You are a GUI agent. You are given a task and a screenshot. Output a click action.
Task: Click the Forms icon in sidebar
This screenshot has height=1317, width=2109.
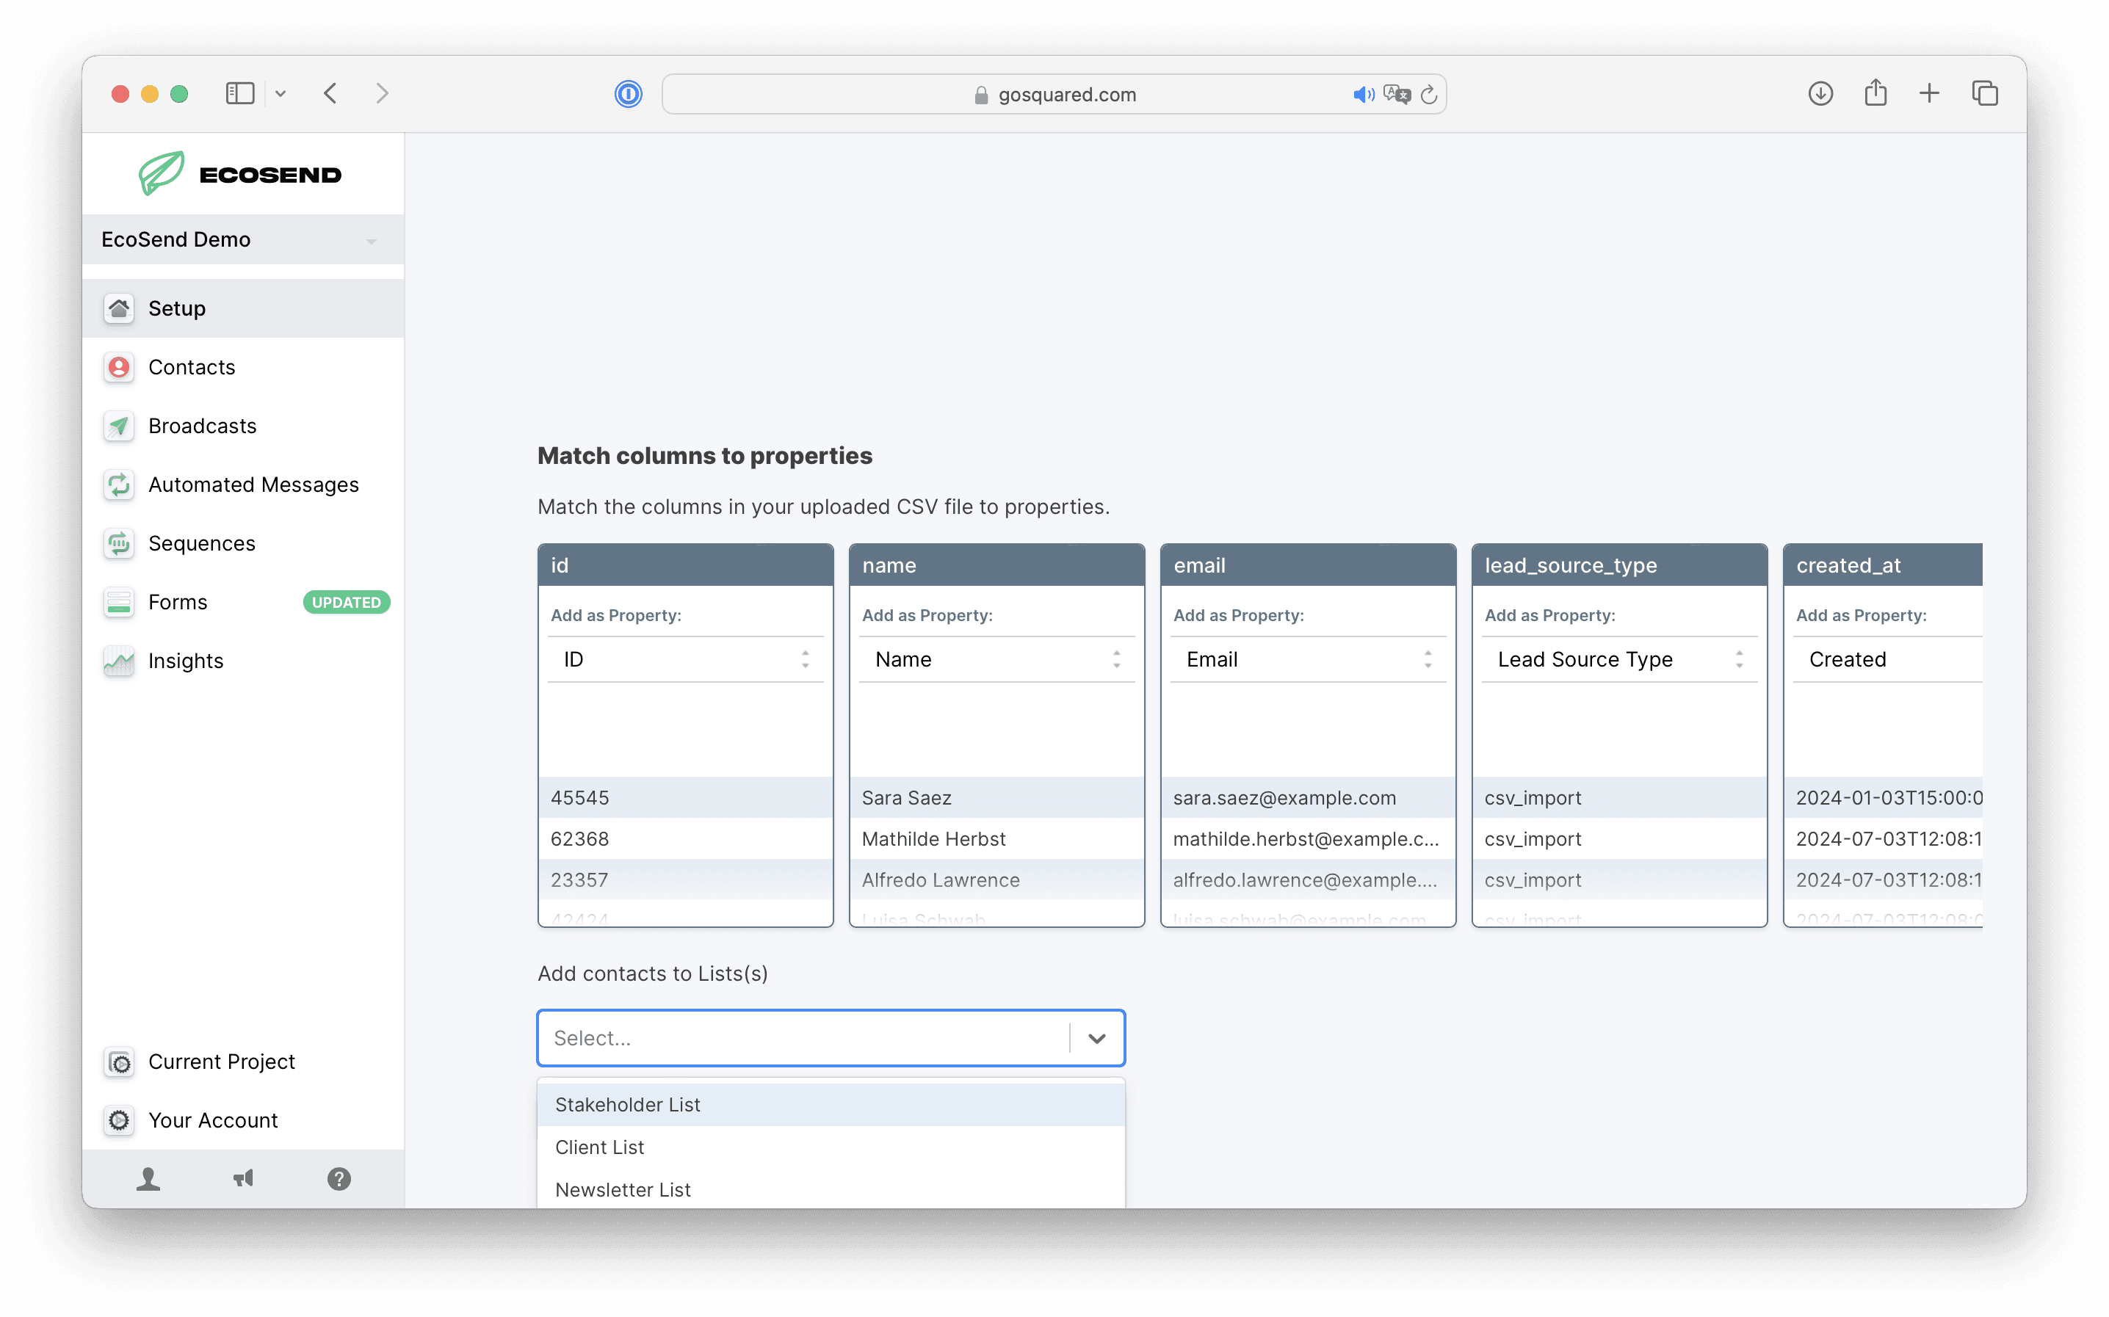tap(118, 602)
